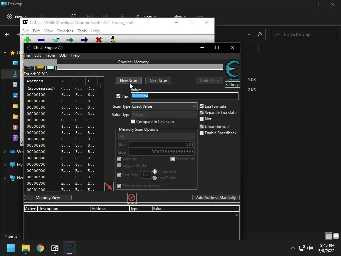Screen dimensions: 341x256
Task: Click the red arrow add-to-address-list icon
Action: [x=109, y=187]
